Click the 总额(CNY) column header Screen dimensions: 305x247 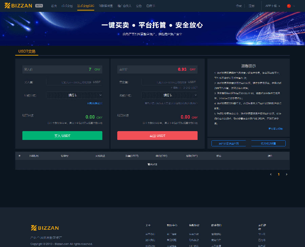pyautogui.click(x=191, y=156)
